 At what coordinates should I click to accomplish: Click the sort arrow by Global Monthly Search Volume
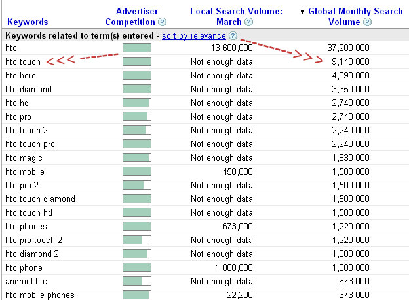click(x=302, y=12)
